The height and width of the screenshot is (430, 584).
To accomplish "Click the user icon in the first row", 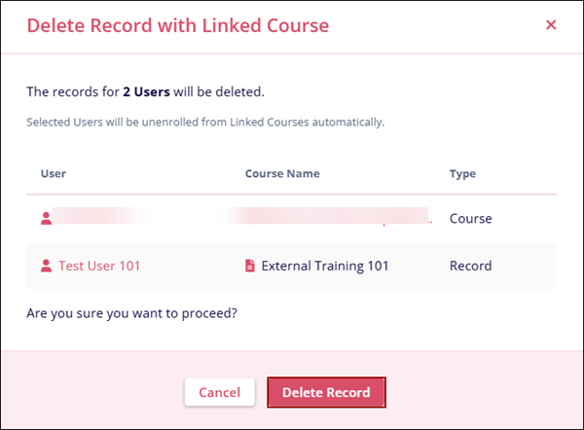I will (46, 219).
